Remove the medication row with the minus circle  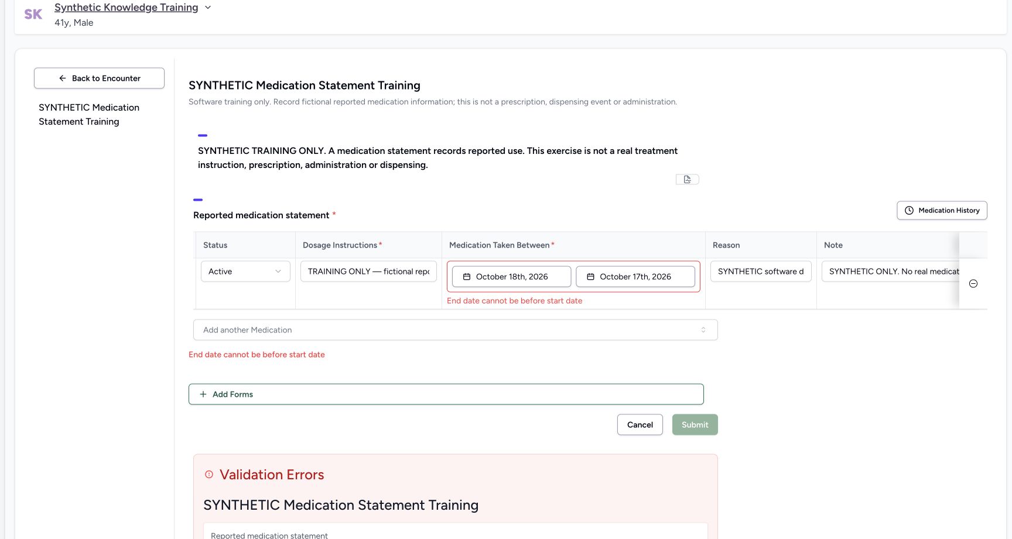[x=973, y=284]
